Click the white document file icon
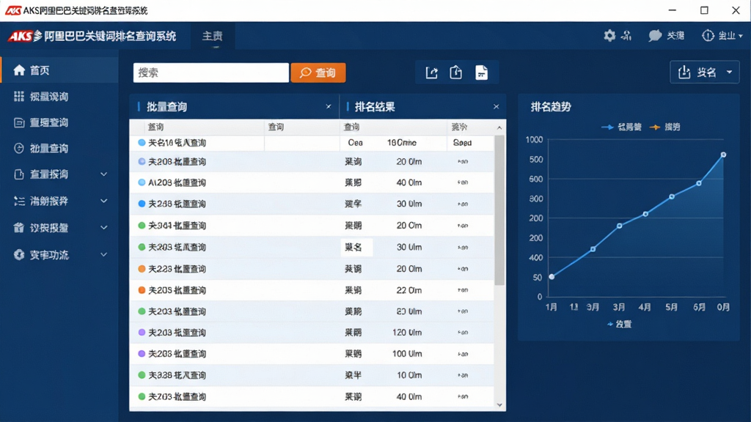This screenshot has width=751, height=422. coord(481,73)
